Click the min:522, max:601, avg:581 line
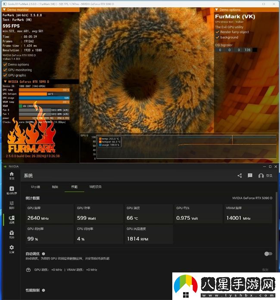This screenshot has width=280, height=300. pyautogui.click(x=23, y=31)
